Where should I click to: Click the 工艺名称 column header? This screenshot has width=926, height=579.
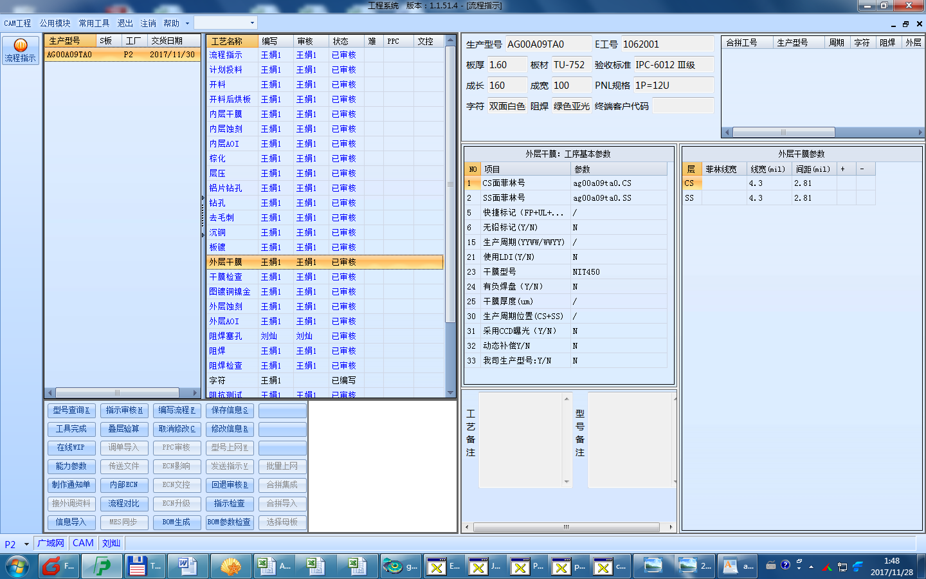(233, 41)
